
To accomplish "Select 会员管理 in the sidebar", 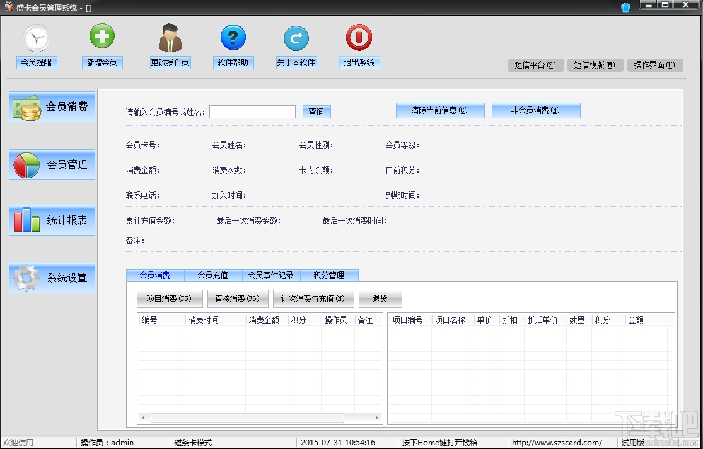I will click(52, 164).
